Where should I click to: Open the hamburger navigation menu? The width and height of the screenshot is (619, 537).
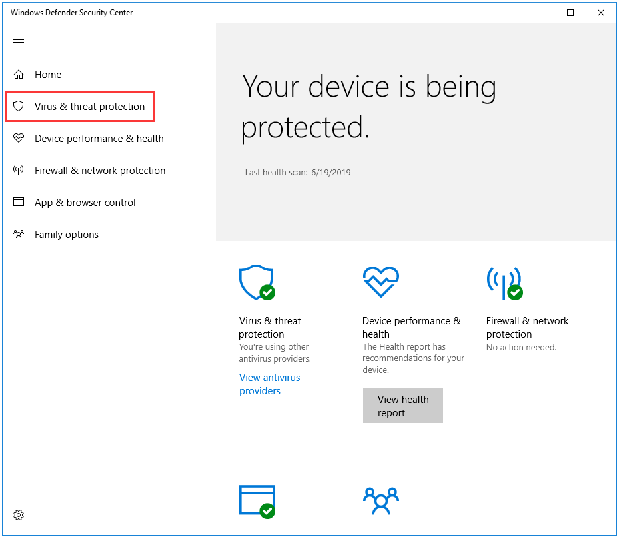pyautogui.click(x=19, y=39)
